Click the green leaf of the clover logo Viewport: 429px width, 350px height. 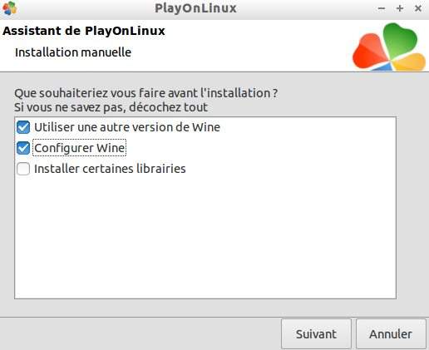click(401, 39)
